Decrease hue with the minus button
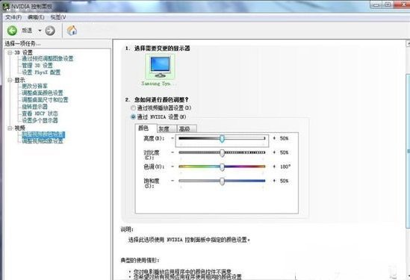The width and height of the screenshot is (410, 280). (x=173, y=167)
